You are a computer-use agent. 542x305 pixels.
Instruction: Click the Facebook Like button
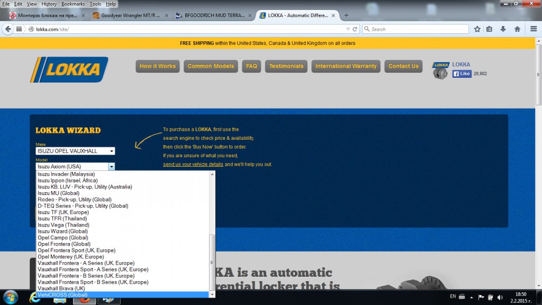[x=462, y=74]
